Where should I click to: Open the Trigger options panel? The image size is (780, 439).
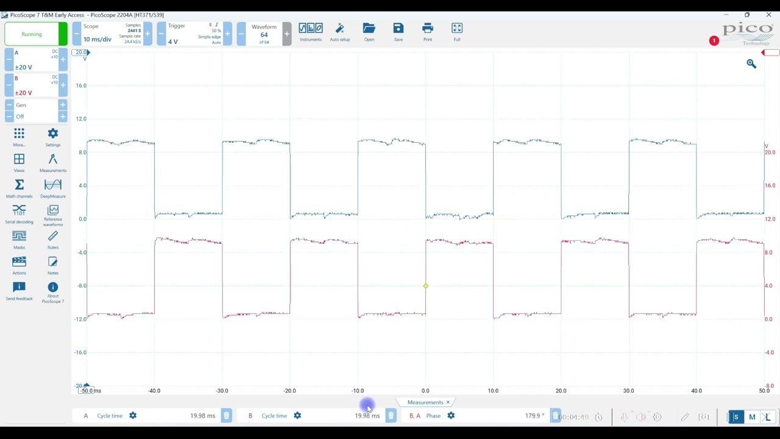point(194,34)
